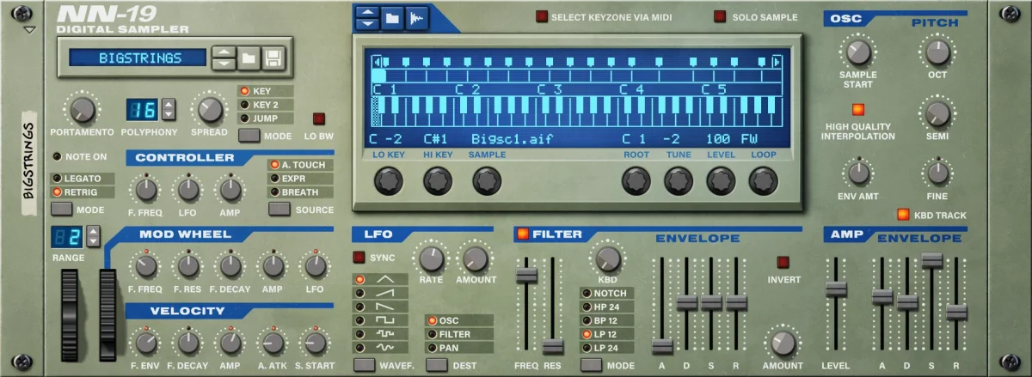Image resolution: width=1032 pixels, height=377 pixels.
Task: Click the Portamento knob
Action: point(82,109)
